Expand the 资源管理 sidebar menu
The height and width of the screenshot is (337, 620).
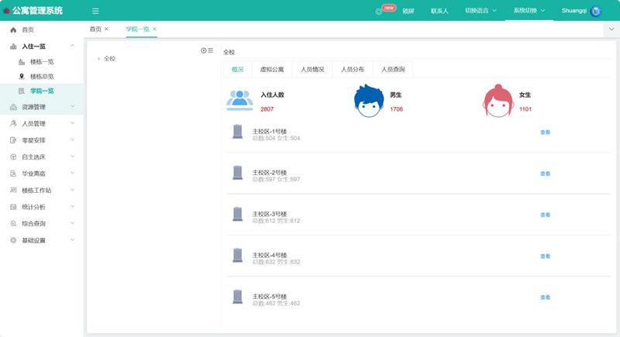(x=42, y=107)
